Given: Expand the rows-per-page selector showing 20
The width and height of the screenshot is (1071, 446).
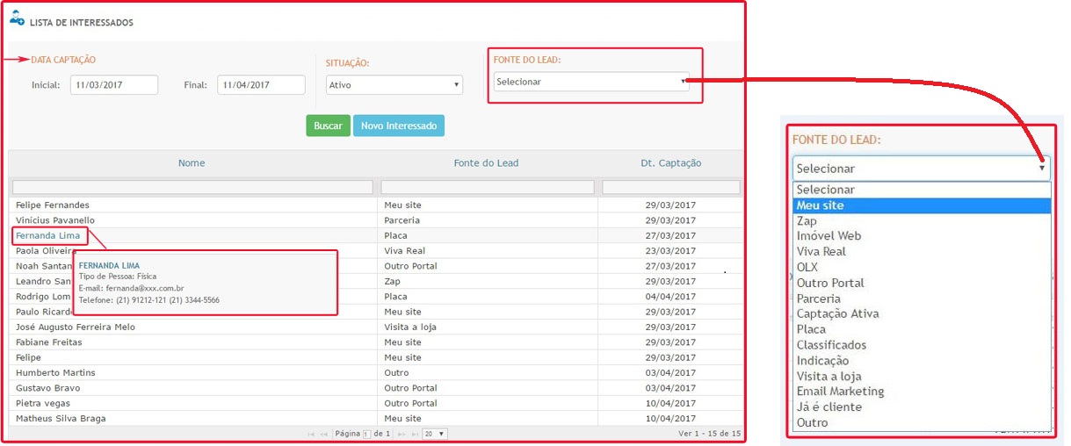Looking at the screenshot, I should click(x=434, y=434).
